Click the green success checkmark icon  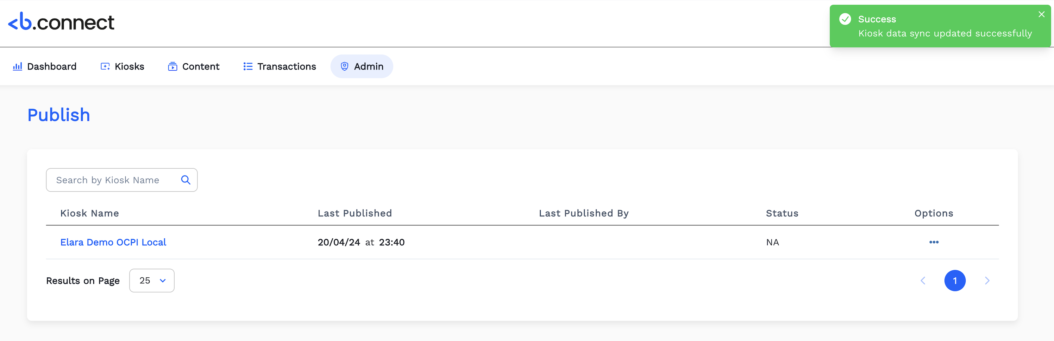[845, 19]
